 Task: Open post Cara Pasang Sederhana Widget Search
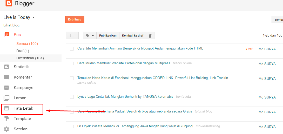pos(135,111)
